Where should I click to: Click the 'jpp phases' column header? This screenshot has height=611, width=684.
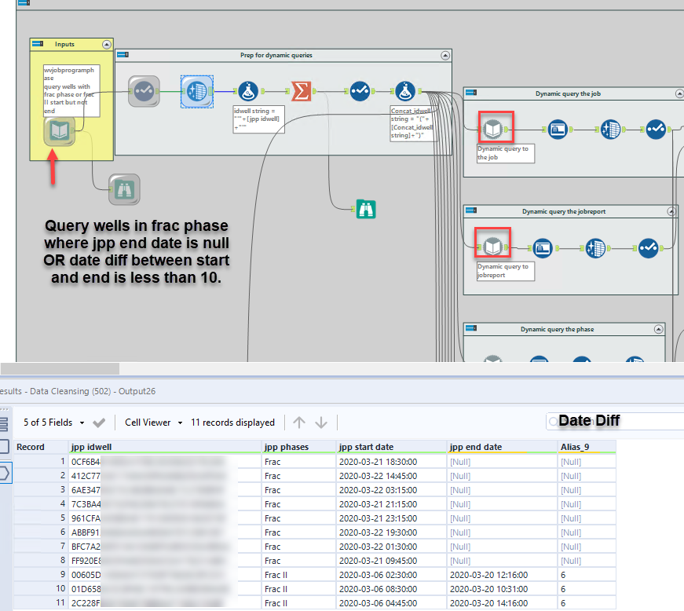[x=299, y=447]
